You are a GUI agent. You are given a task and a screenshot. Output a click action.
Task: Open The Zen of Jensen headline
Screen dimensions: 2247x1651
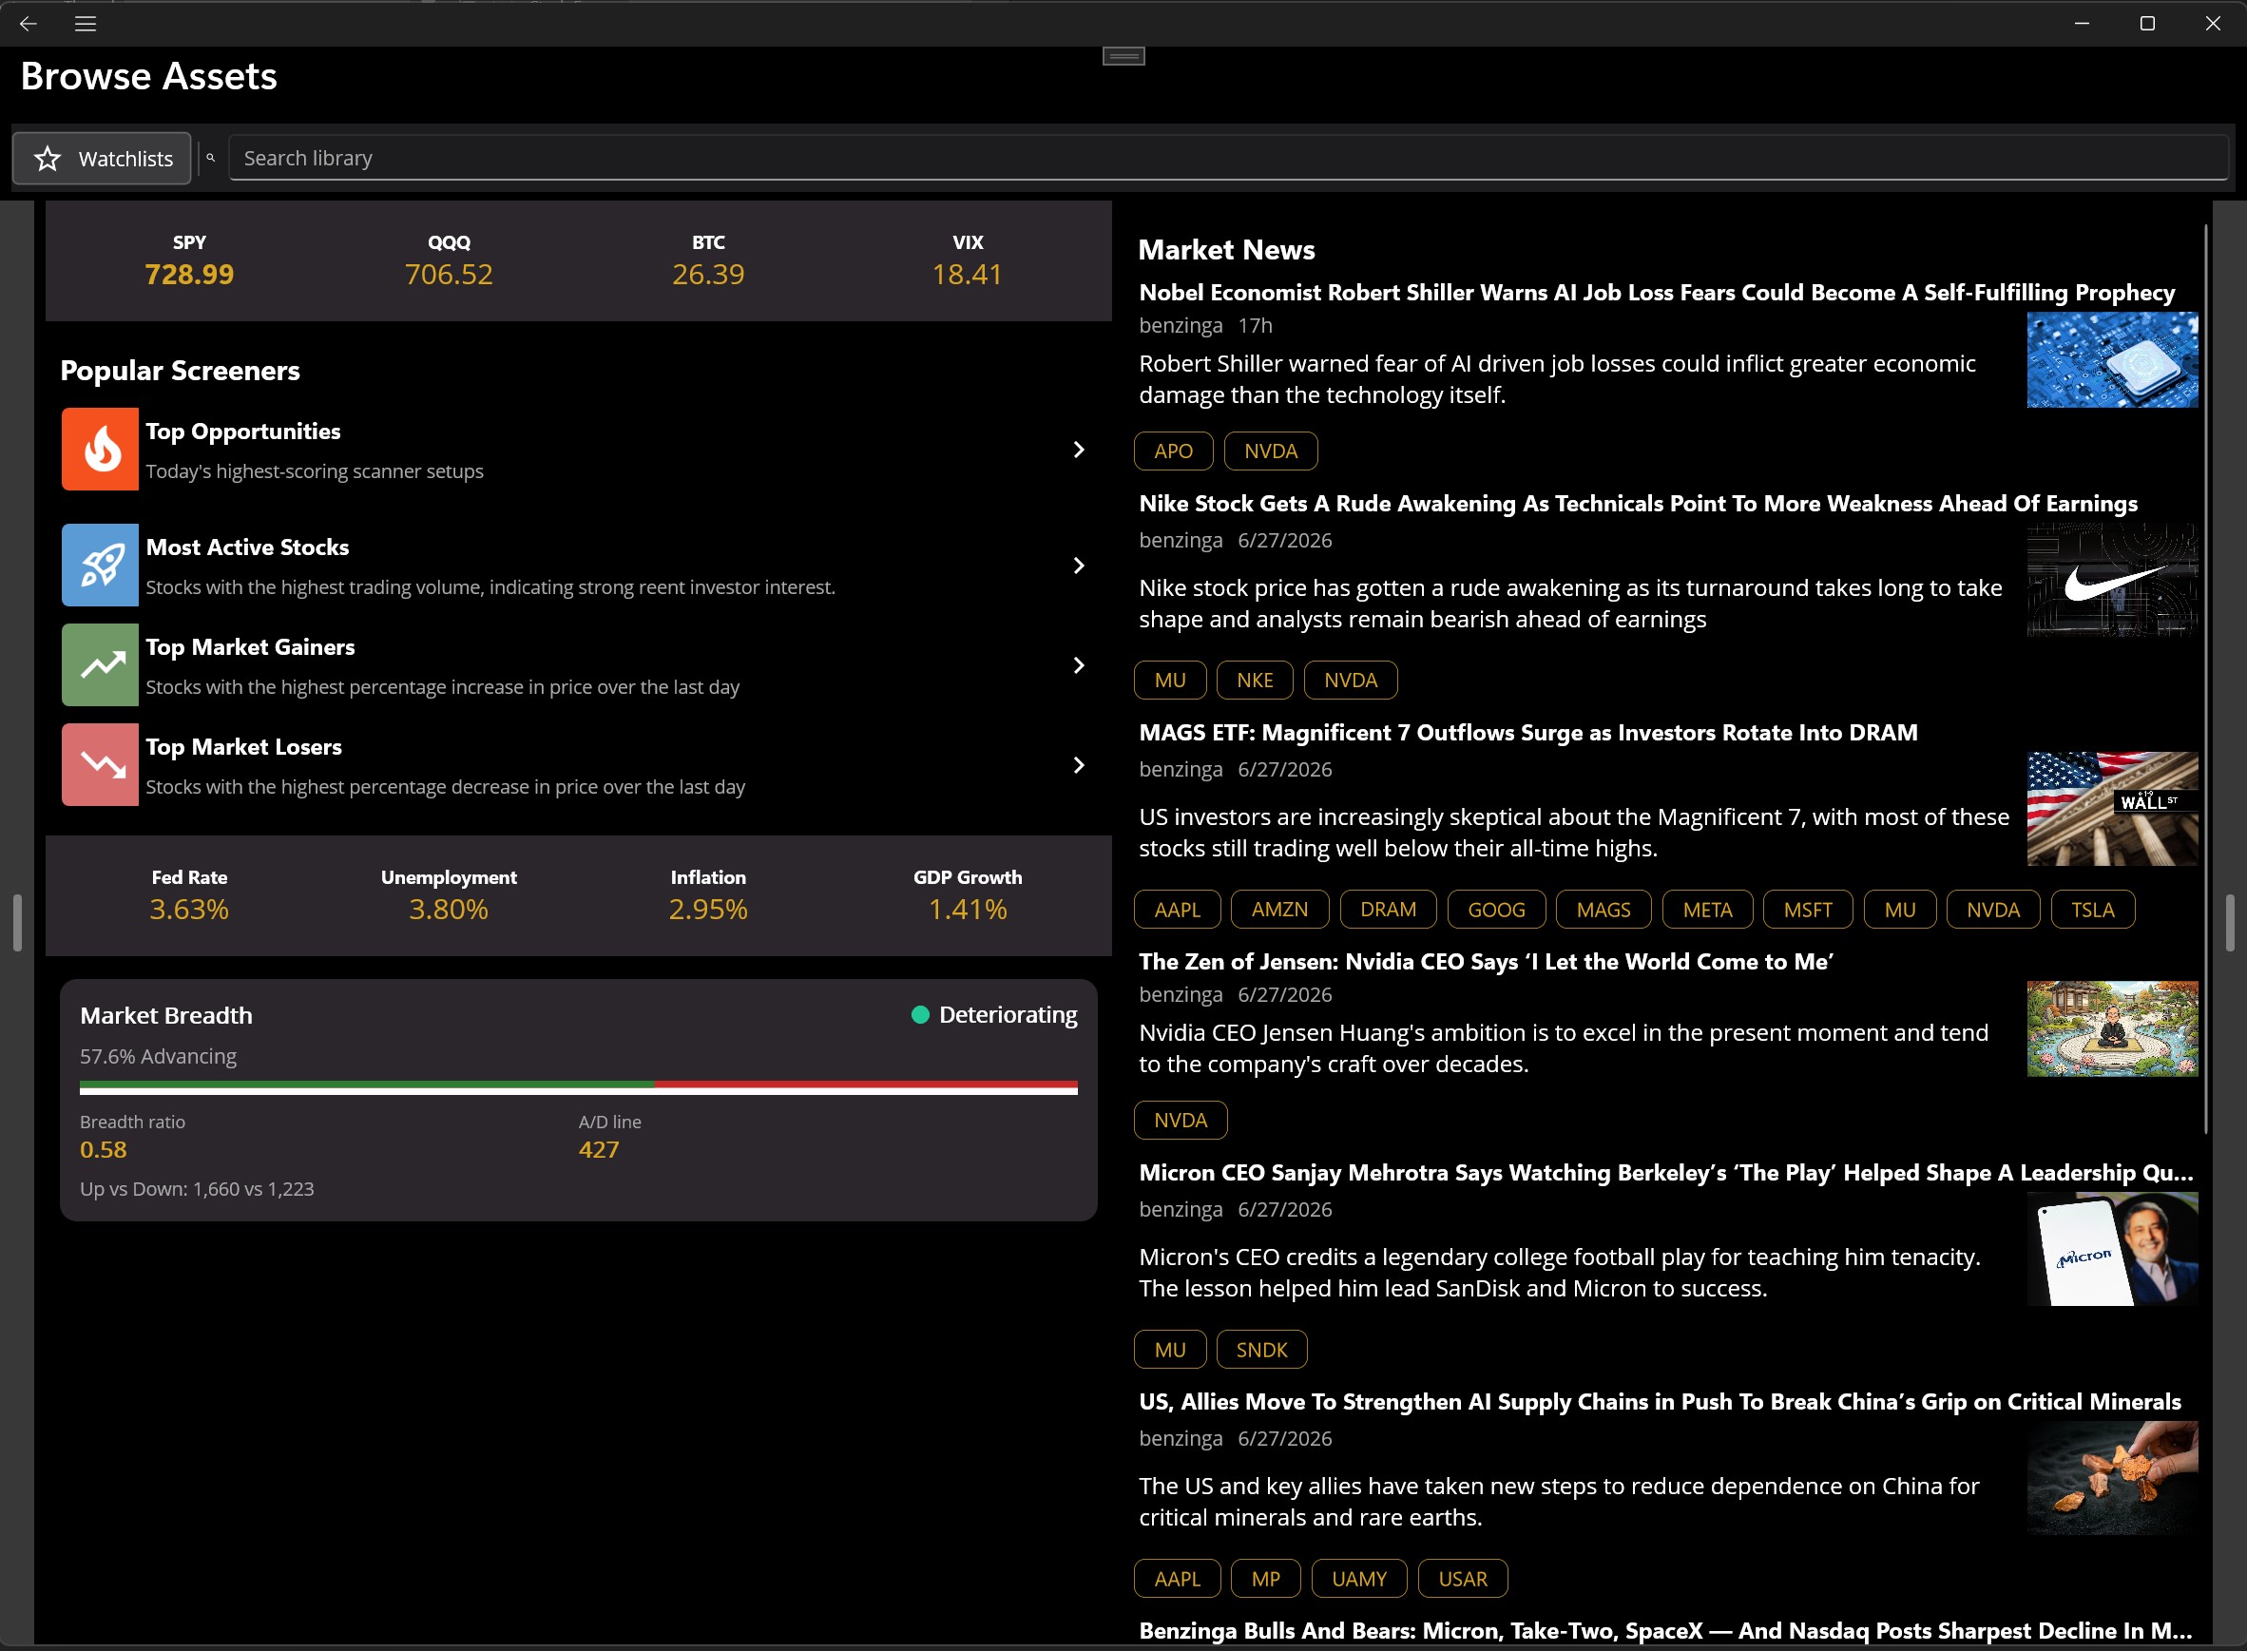pos(1487,961)
